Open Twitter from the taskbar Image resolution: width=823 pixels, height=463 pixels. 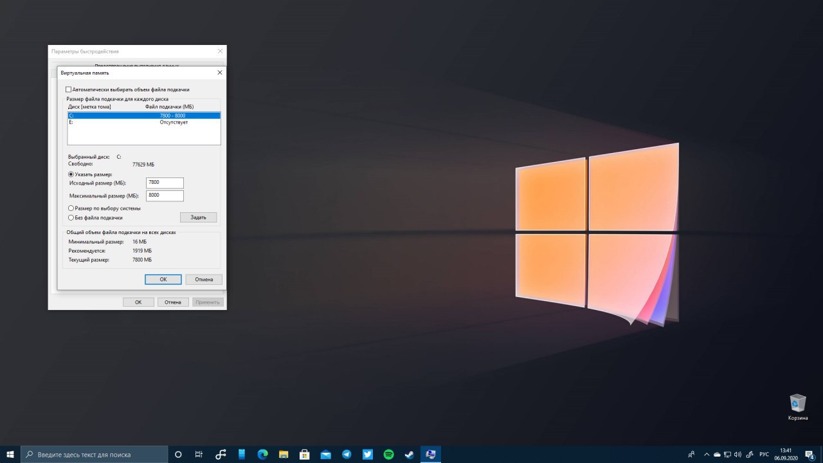point(368,454)
